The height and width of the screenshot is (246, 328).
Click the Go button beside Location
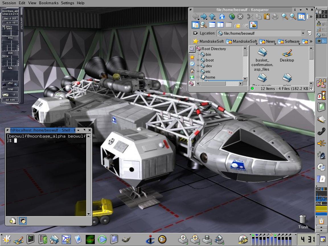(x=309, y=33)
